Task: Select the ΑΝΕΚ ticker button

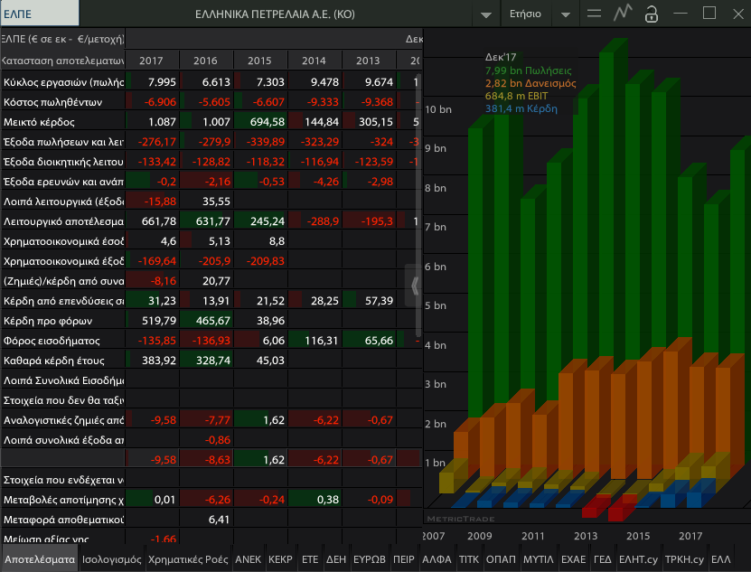Action: click(x=249, y=559)
